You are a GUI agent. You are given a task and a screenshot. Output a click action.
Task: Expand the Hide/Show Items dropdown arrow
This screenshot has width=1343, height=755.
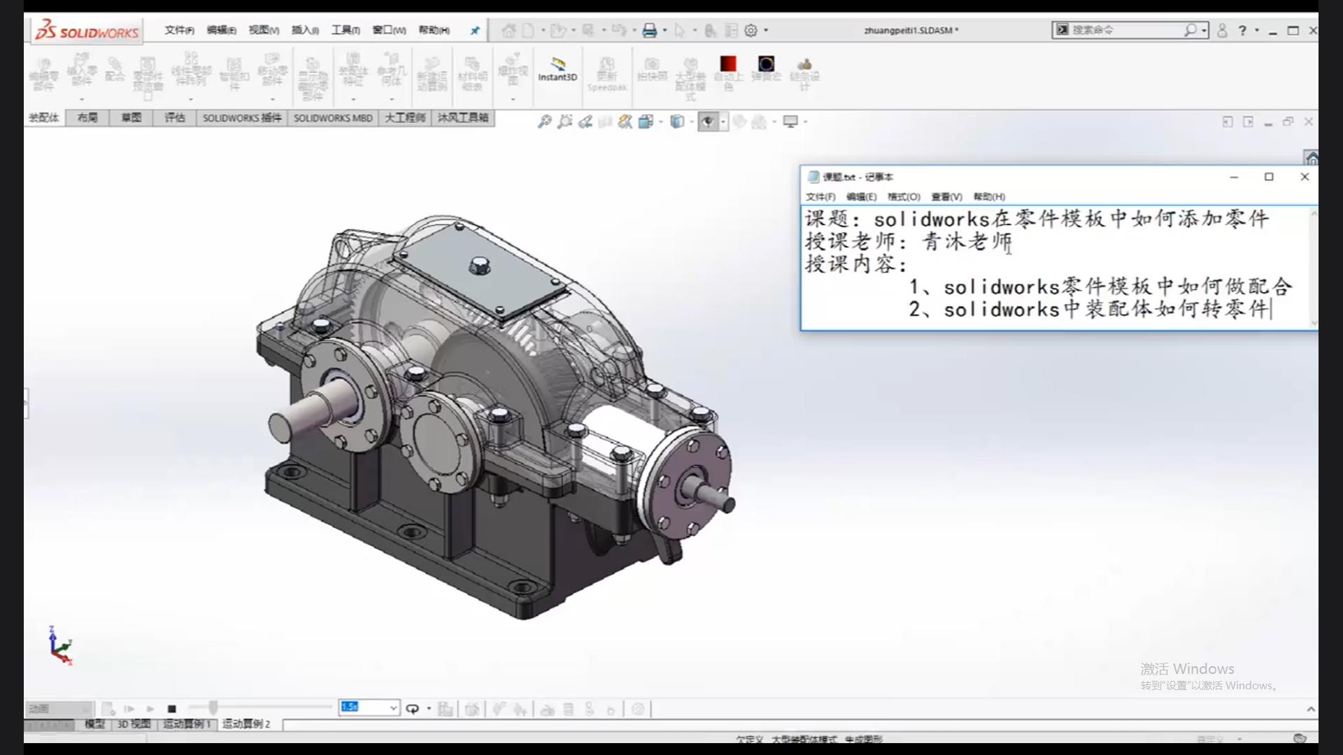pos(723,122)
